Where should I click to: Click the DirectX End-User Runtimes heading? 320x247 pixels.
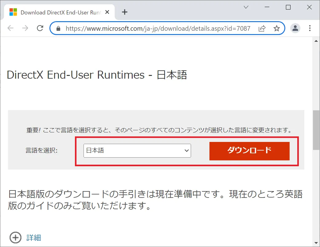(97, 75)
